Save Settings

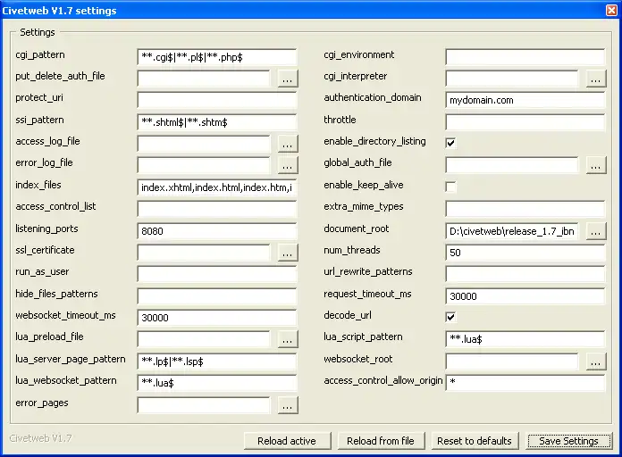568,441
